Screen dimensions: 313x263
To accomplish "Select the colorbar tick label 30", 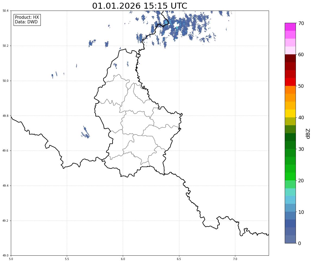I will coord(301,149).
